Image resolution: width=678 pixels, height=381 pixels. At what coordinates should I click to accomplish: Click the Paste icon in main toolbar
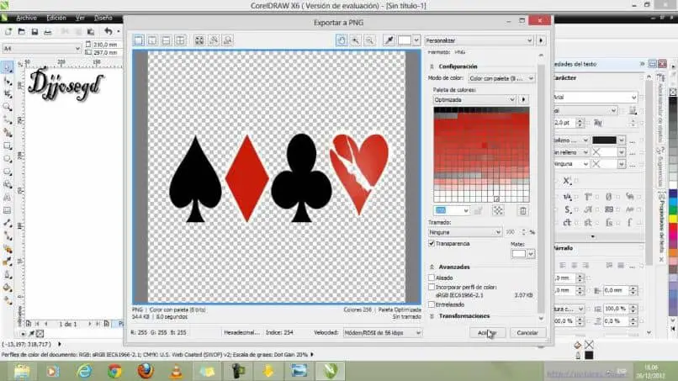[91, 32]
